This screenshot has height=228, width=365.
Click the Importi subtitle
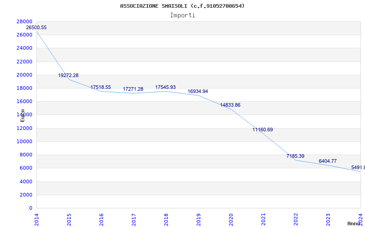(182, 16)
